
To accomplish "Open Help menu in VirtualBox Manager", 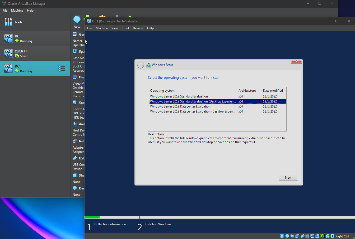I will (30, 11).
